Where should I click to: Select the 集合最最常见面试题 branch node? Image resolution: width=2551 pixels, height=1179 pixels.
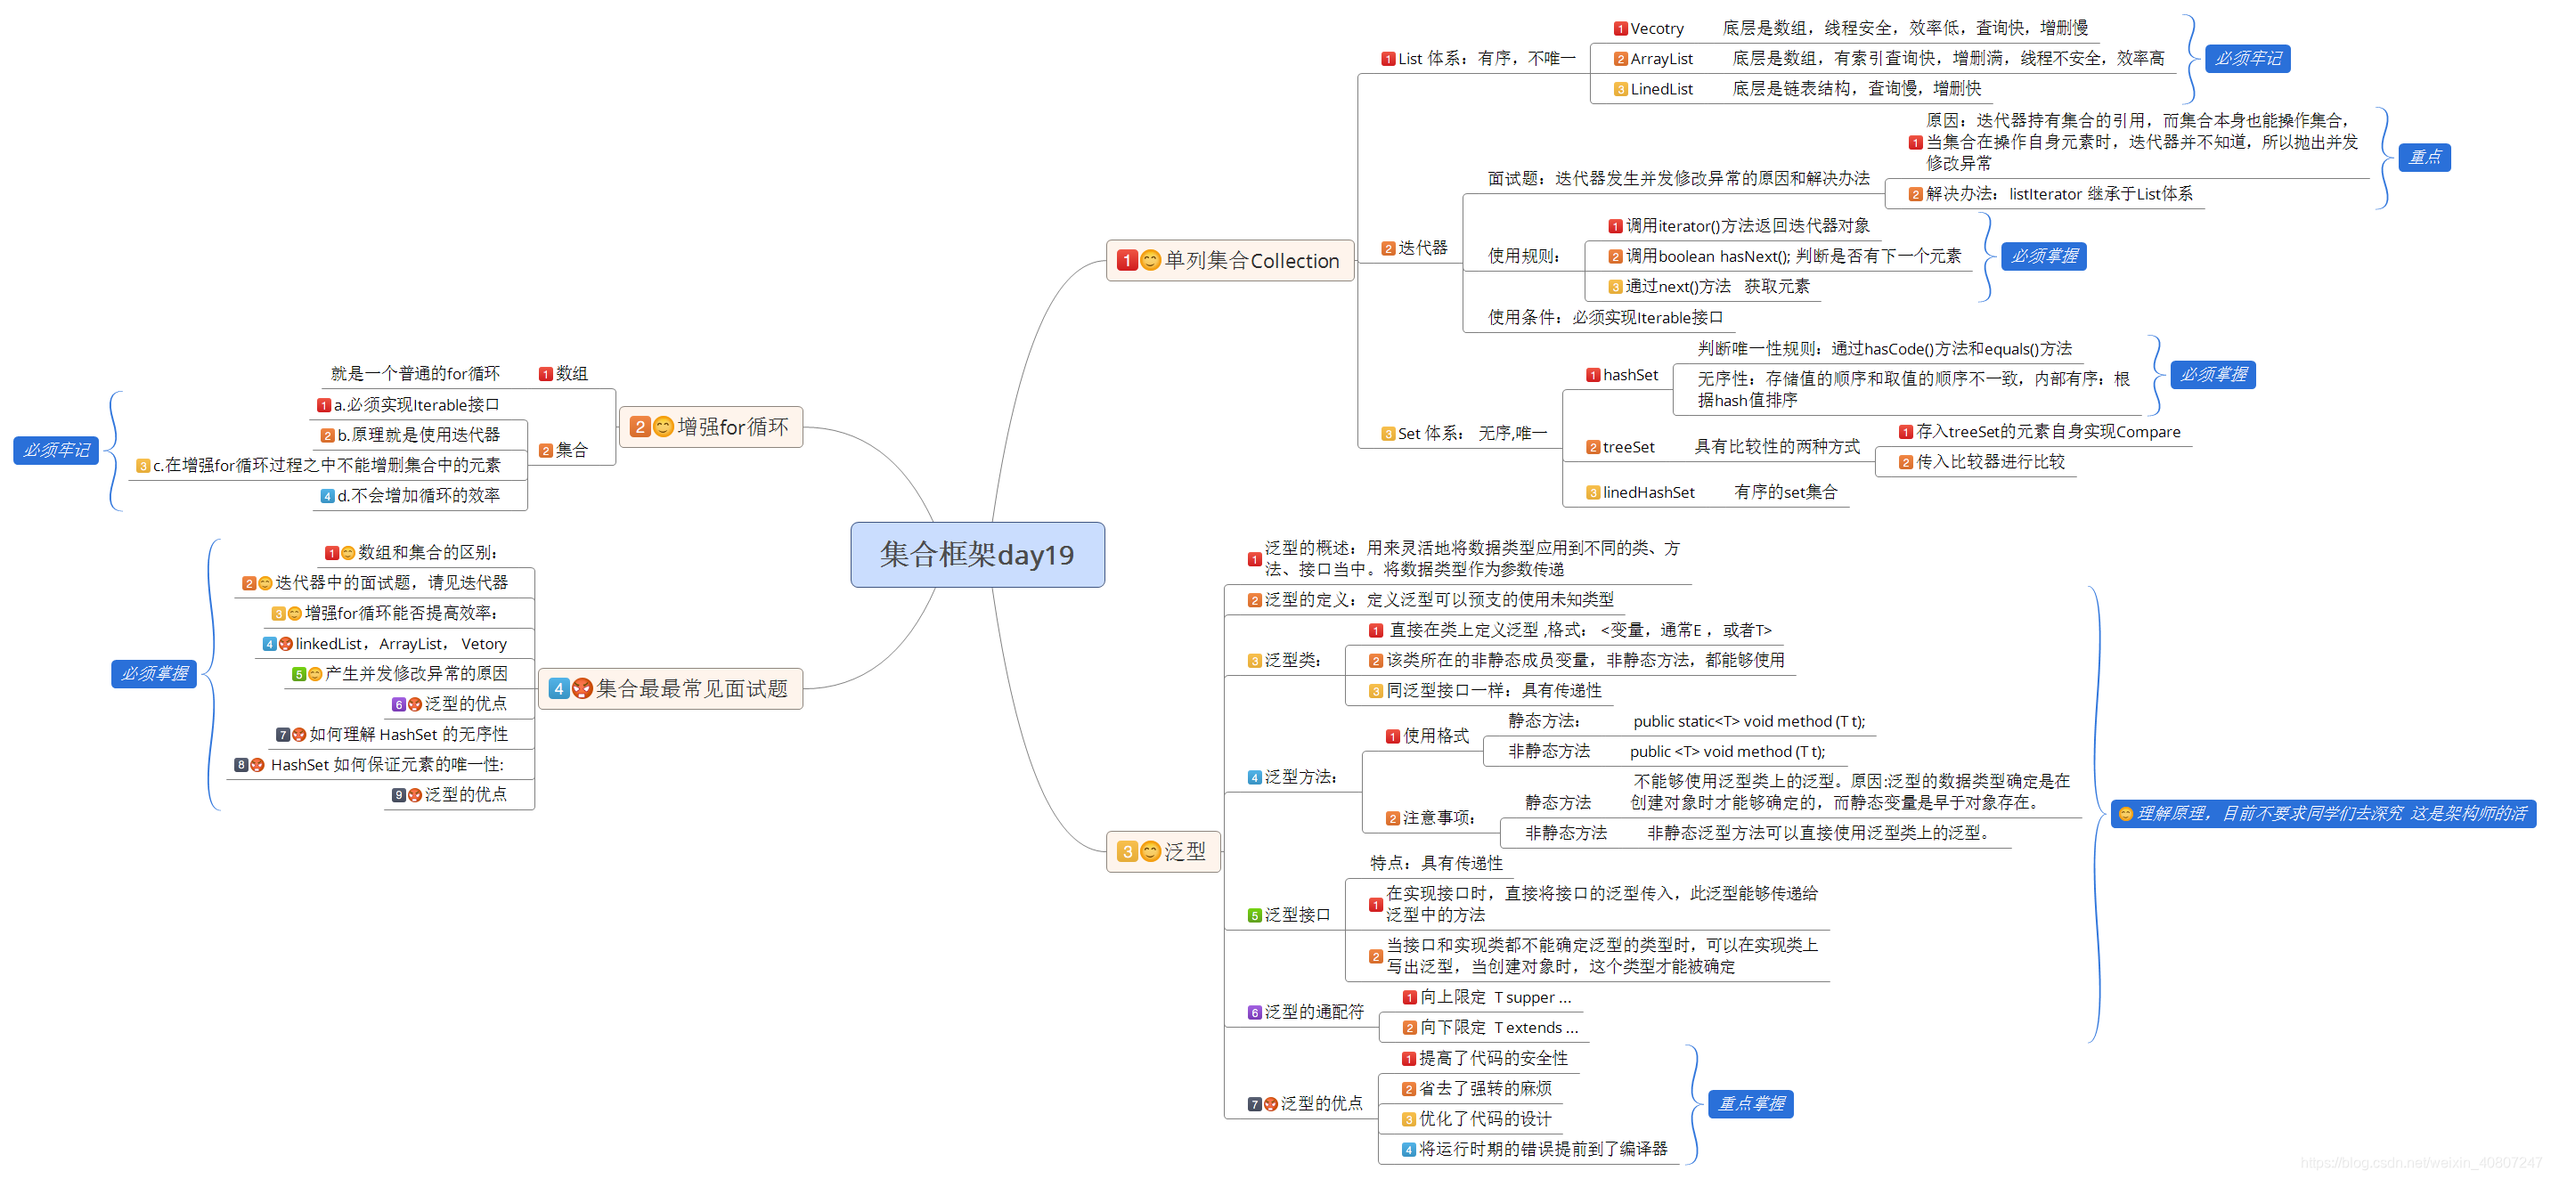click(670, 688)
